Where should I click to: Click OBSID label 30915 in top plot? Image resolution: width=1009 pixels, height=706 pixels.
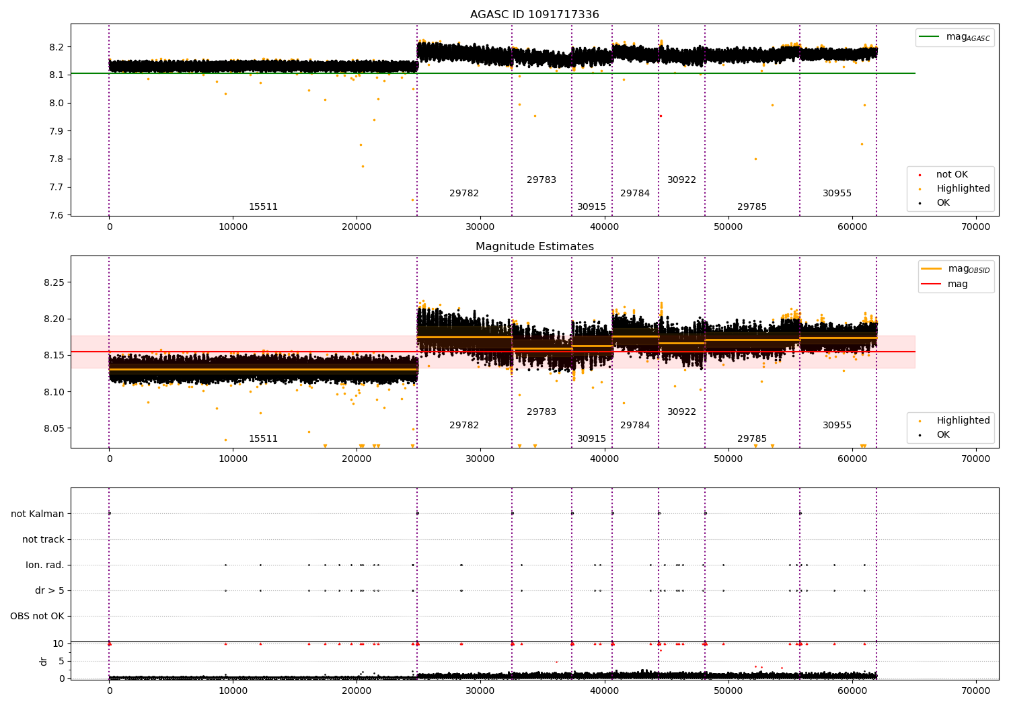click(591, 206)
